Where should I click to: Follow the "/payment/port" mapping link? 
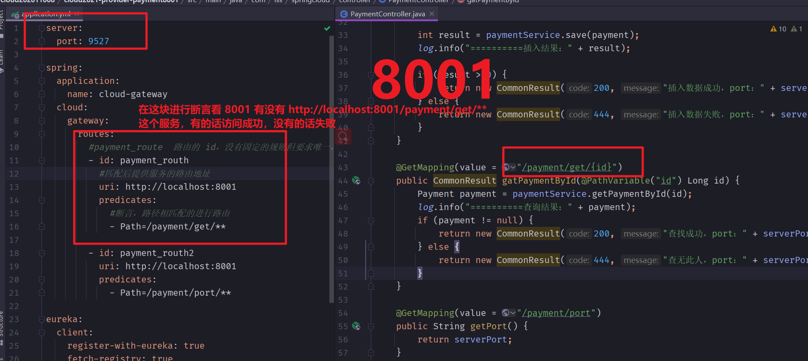tap(556, 313)
